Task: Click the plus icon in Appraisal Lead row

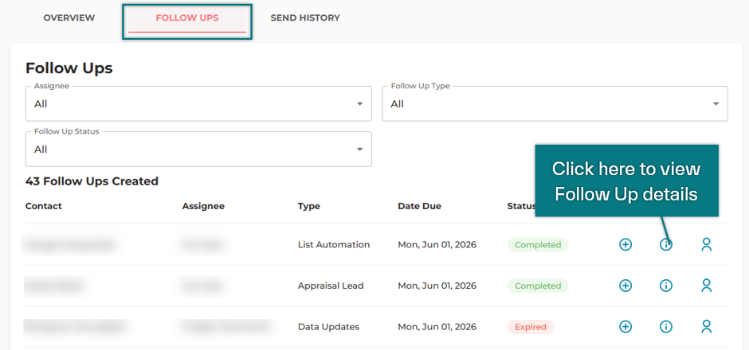Action: pyautogui.click(x=625, y=286)
